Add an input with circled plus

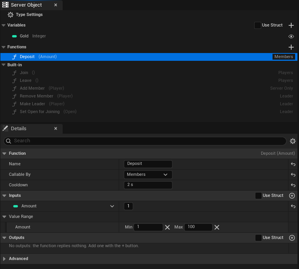tap(292, 196)
